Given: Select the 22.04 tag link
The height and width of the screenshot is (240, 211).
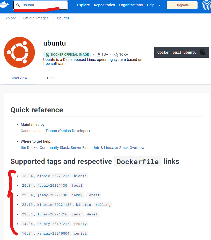Looking at the screenshot, I should coord(27,195).
